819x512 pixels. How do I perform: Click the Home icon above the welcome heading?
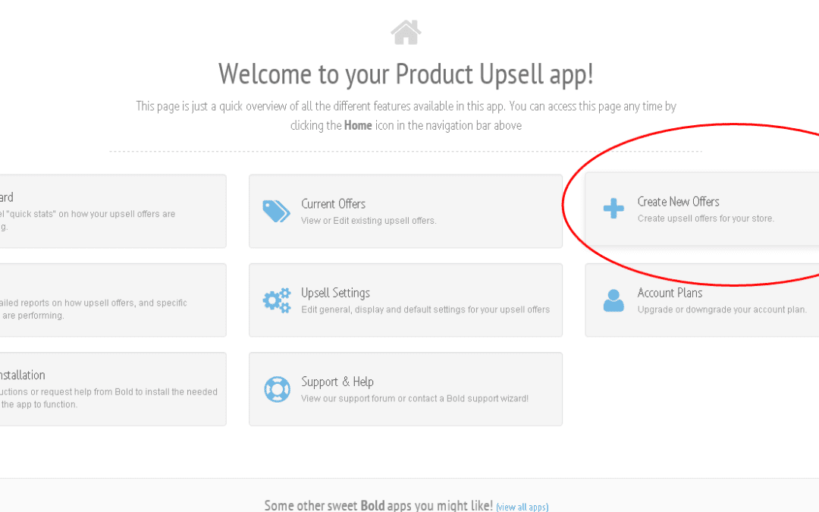pyautogui.click(x=406, y=32)
